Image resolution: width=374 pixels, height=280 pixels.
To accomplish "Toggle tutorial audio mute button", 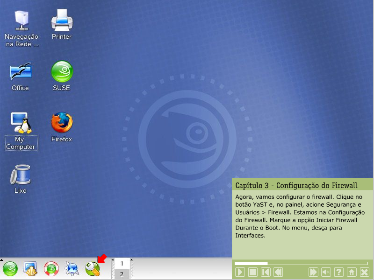I will (x=326, y=272).
